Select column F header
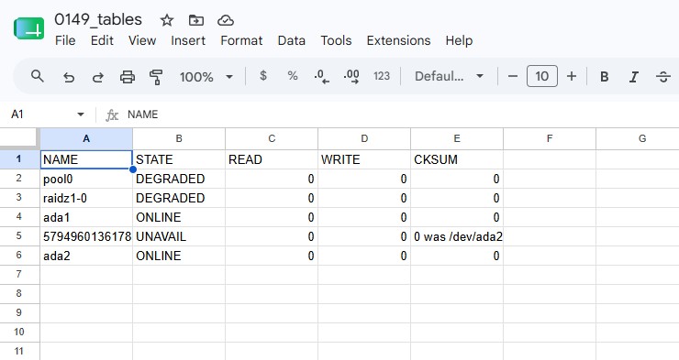The width and height of the screenshot is (679, 360). (550, 138)
